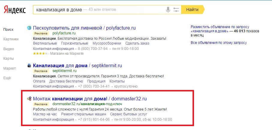
Task: Click the Реклама label under dommaster32.ru title
Action: click(x=41, y=104)
